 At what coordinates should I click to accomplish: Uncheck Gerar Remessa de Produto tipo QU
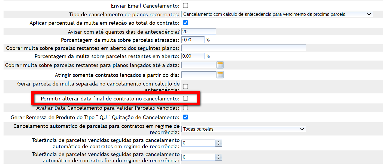pos(186,117)
